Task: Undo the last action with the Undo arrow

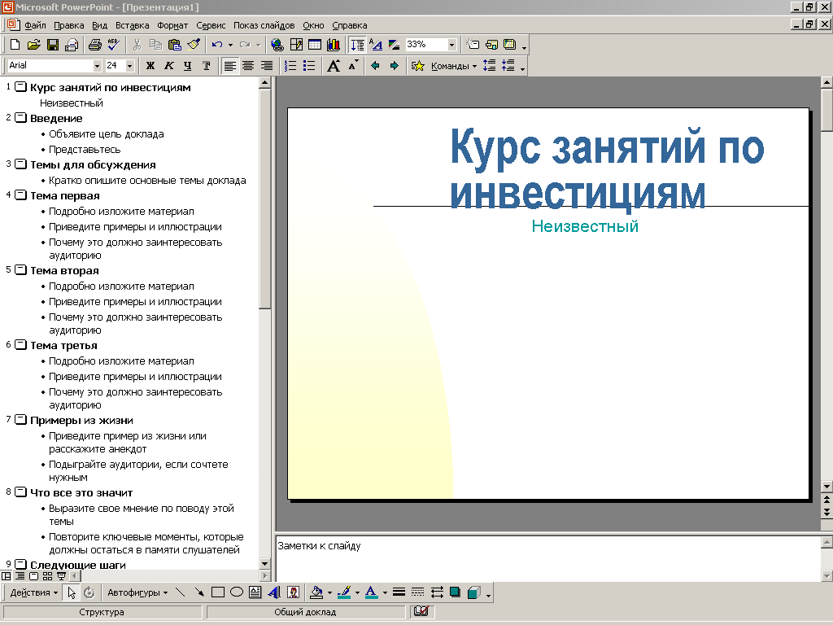Action: point(216,45)
